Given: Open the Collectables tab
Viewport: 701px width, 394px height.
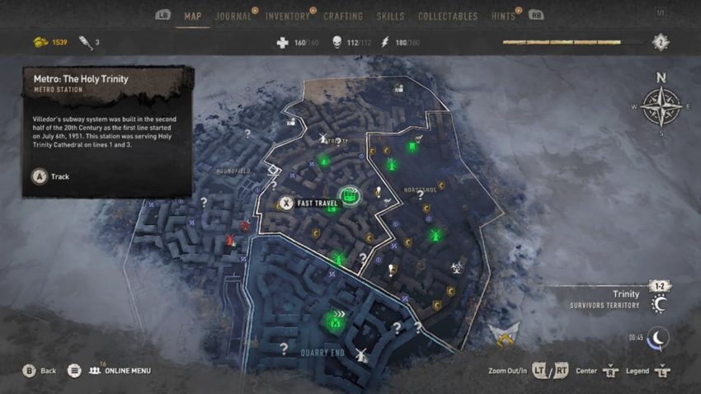Looking at the screenshot, I should pyautogui.click(x=448, y=16).
